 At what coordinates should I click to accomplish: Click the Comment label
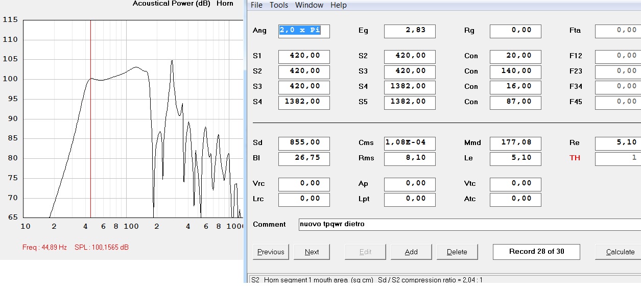tap(270, 224)
